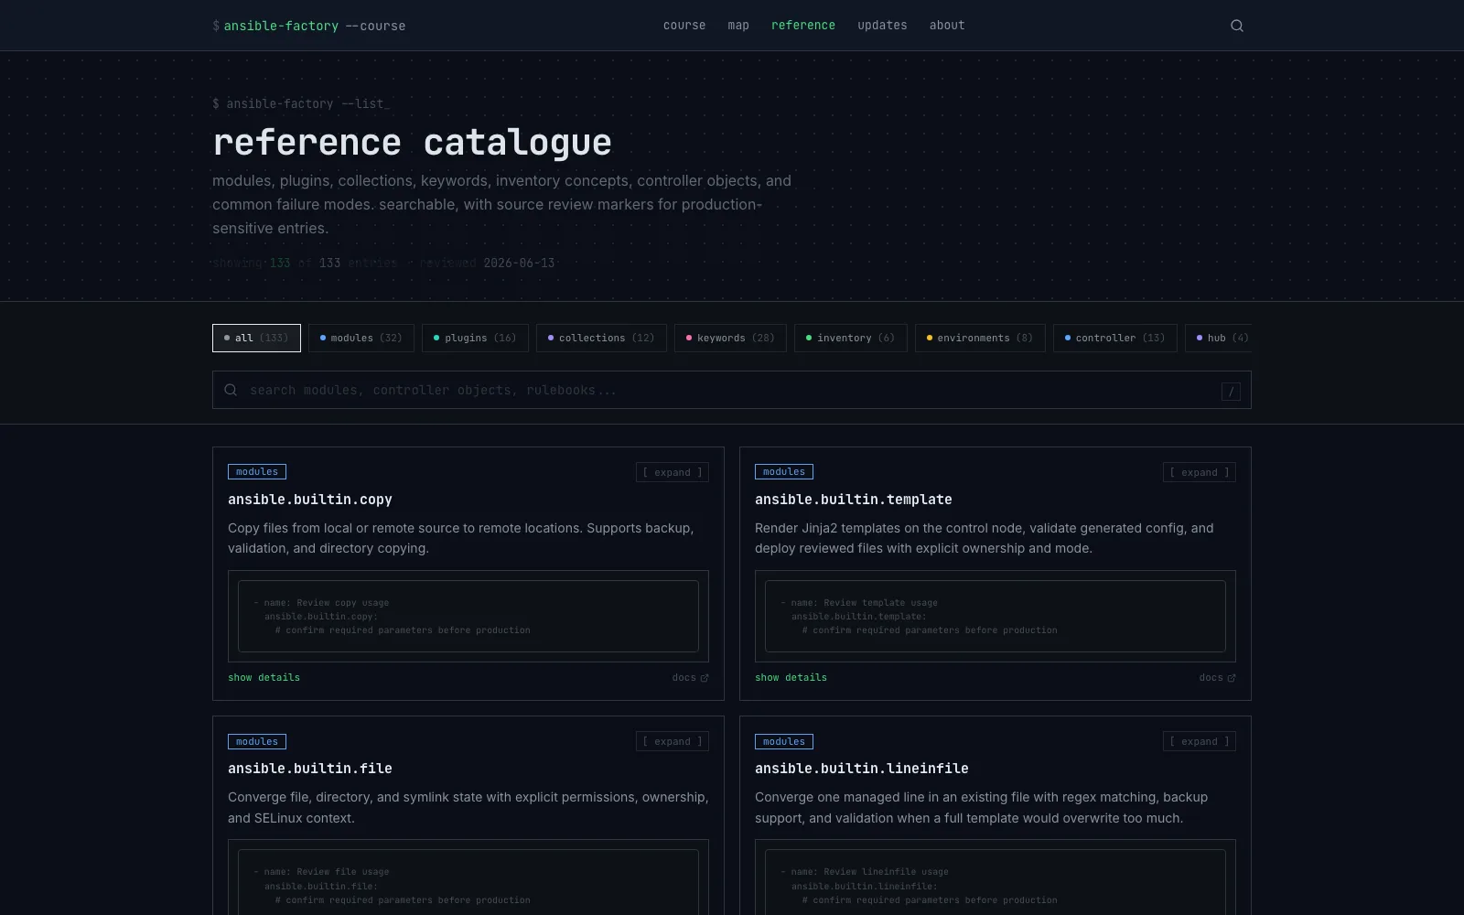
Task: Filter catalogue by plugins
Action: point(475,338)
